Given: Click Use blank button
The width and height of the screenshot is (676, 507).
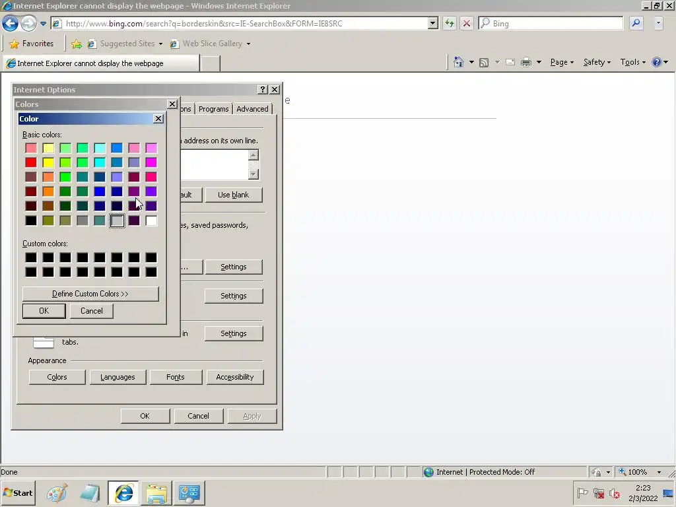Looking at the screenshot, I should tap(233, 195).
